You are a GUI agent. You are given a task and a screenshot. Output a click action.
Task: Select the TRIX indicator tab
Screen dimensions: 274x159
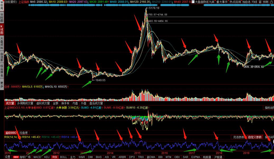(141, 157)
